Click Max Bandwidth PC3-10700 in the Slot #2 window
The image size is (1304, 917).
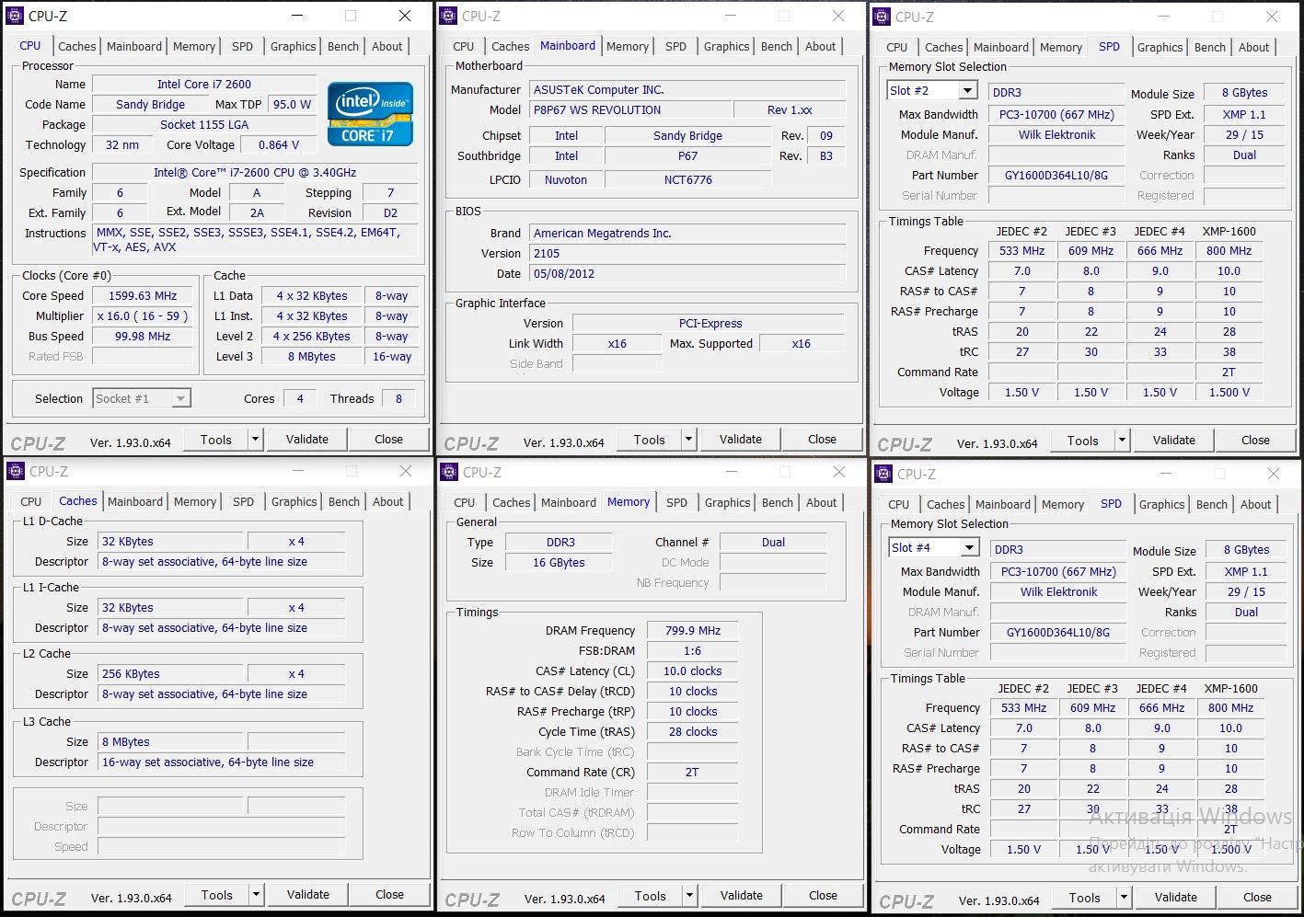[1056, 114]
